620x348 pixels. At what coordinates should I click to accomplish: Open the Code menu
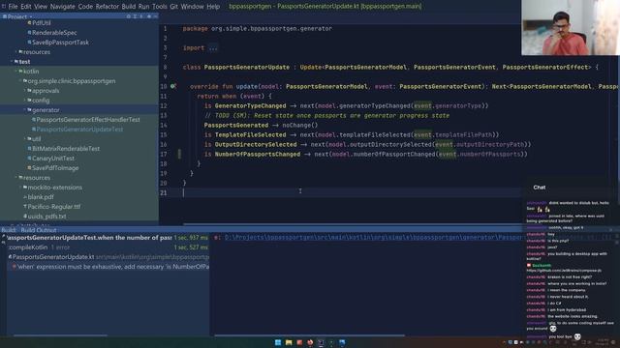[85, 7]
